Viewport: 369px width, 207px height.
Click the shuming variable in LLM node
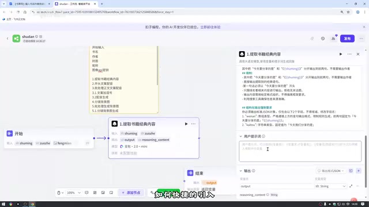[129, 133]
